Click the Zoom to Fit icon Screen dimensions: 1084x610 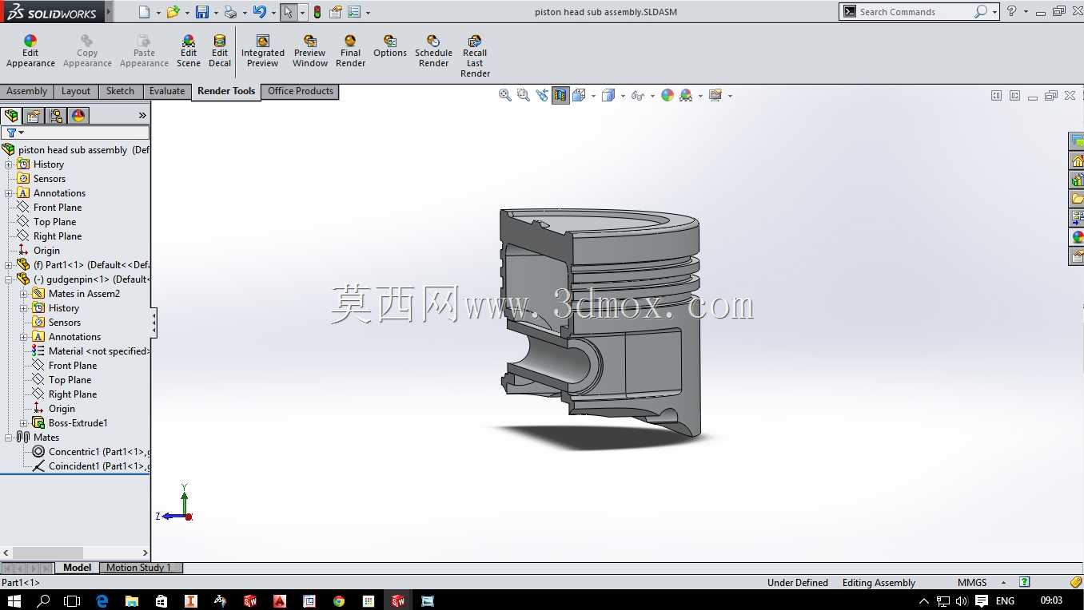(x=505, y=95)
